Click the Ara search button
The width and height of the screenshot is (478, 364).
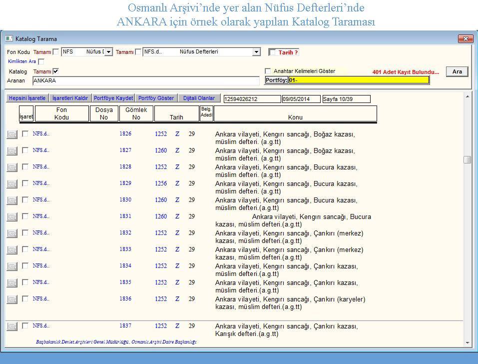click(457, 71)
